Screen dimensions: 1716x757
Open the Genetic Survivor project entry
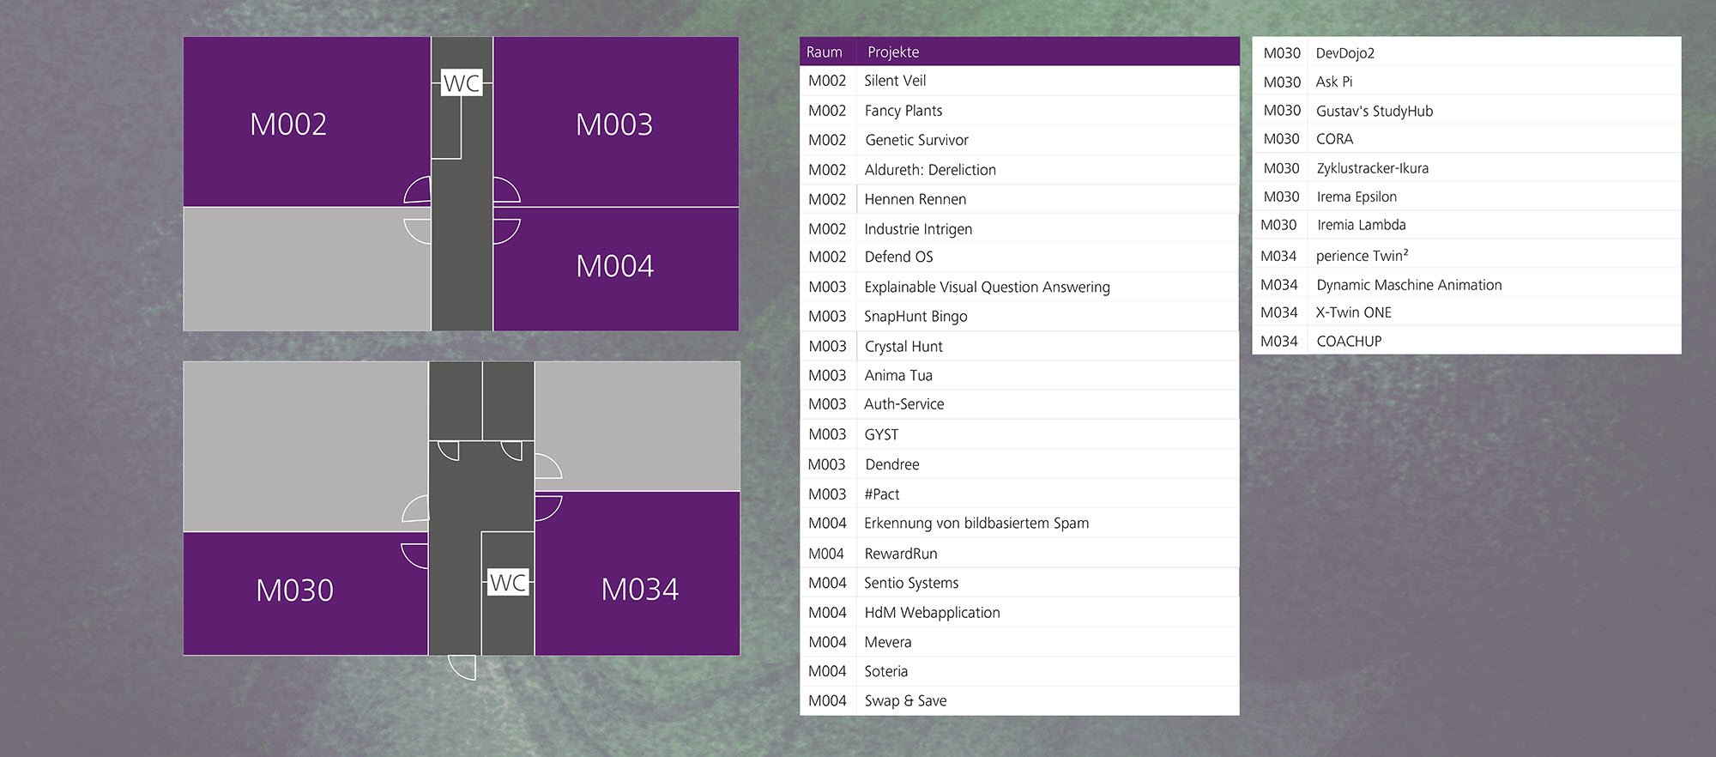tap(916, 140)
